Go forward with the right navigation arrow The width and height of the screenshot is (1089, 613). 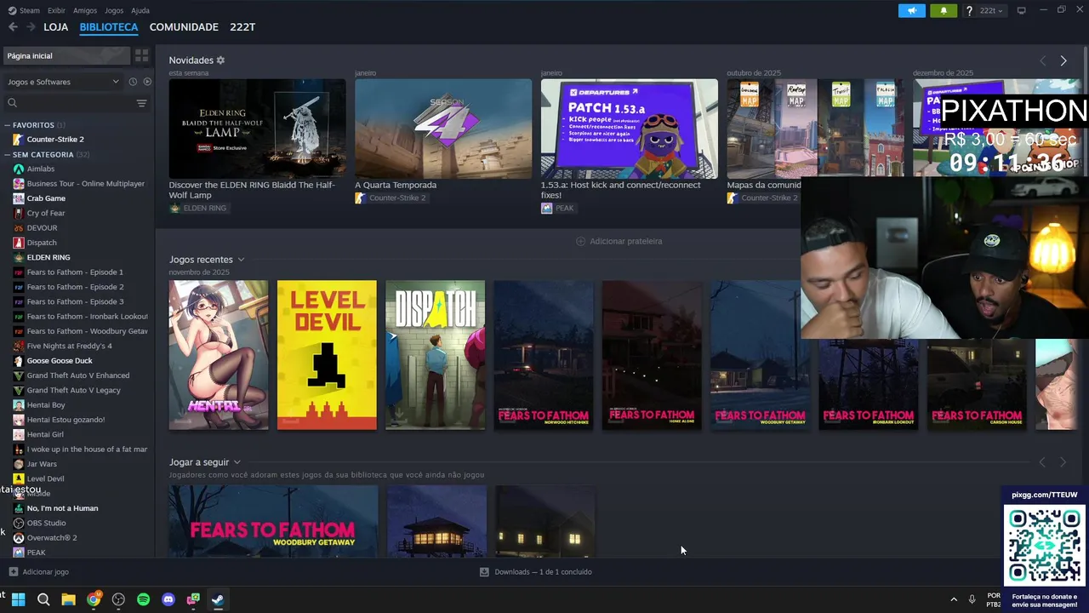(x=31, y=27)
